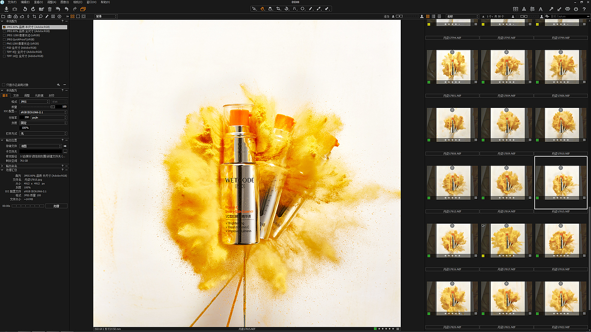
Task: Open the 调整(A) menu
Action: (51, 2)
